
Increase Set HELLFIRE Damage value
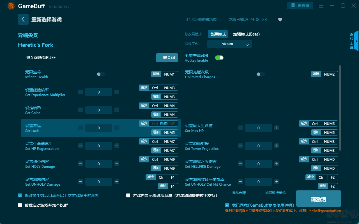pyautogui.click(x=277, y=164)
